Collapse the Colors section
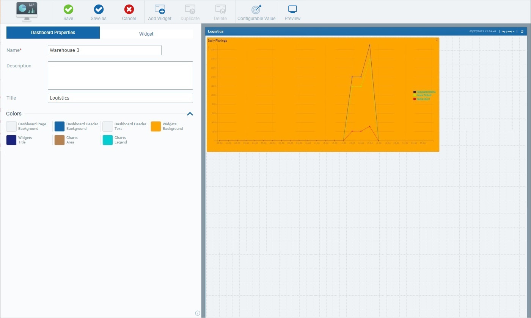531x318 pixels. [x=190, y=114]
